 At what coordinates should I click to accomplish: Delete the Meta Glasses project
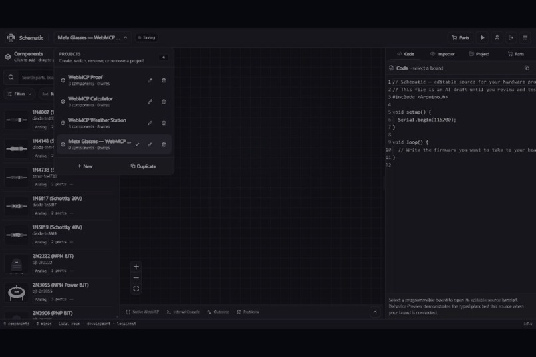click(x=164, y=144)
